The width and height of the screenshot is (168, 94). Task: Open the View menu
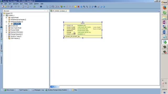[x=10, y=4]
